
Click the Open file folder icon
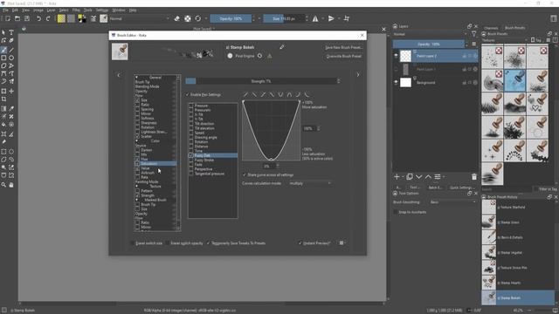[17, 18]
